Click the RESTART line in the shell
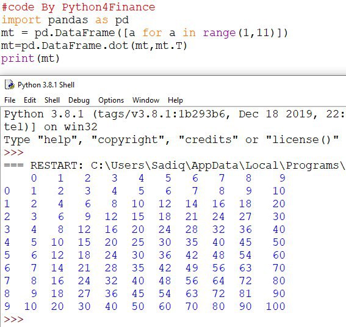 175,166
